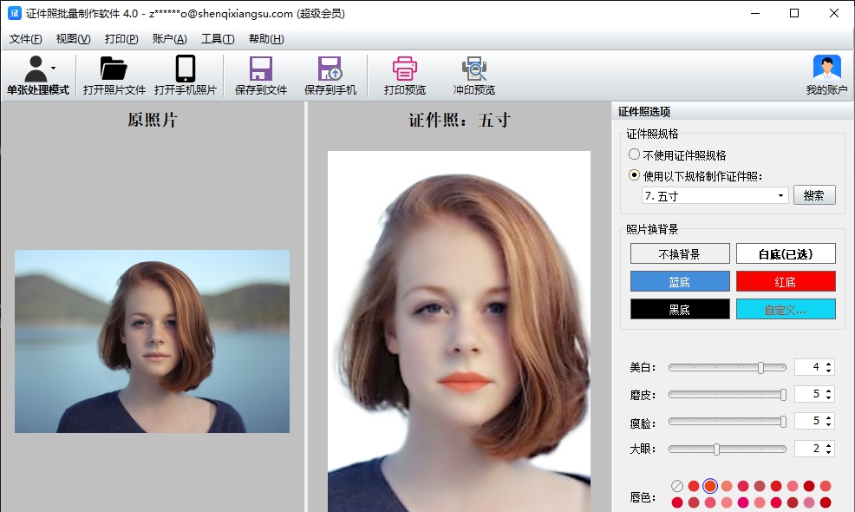The height and width of the screenshot is (512, 855).
Task: Click the save to phone icon
Action: pyautogui.click(x=330, y=69)
